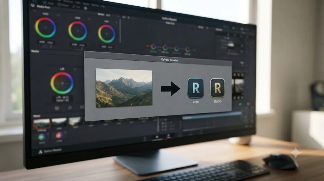Click the DaVinci Resolve app icon in top-left corner
Image resolution: width=324 pixels, height=181 pixels.
[x=33, y=5]
